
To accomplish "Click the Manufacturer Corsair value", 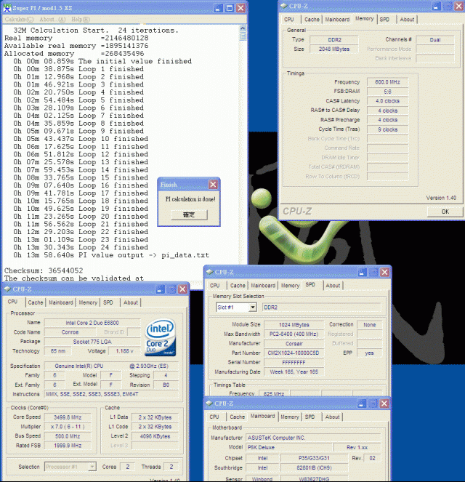I will click(294, 344).
